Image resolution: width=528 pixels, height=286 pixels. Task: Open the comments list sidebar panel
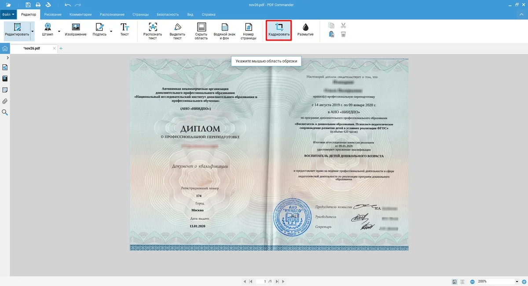pyautogui.click(x=5, y=90)
